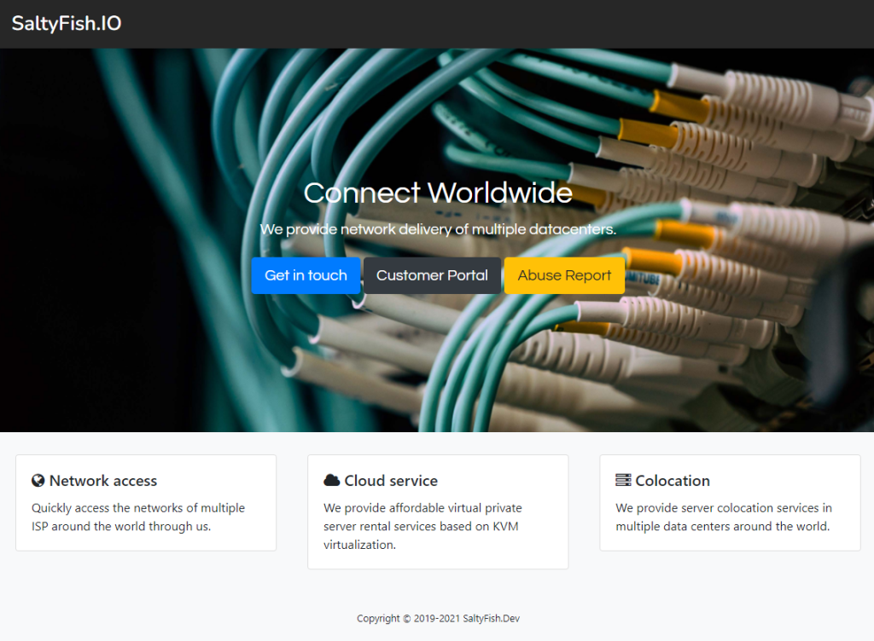874x641 pixels.
Task: Select the Colocation card heading
Action: coord(673,481)
